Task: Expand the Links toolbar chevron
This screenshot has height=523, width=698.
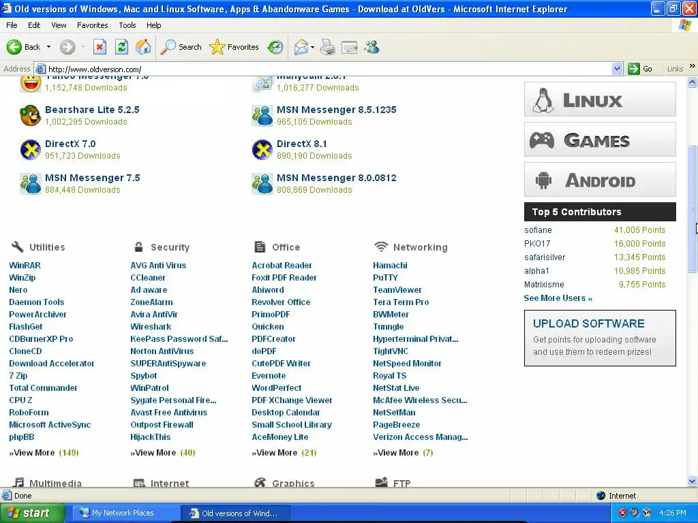Action: tap(693, 66)
